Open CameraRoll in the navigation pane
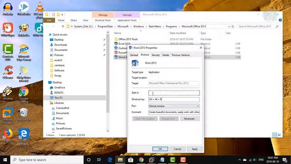The image size is (291, 164). pos(62,108)
